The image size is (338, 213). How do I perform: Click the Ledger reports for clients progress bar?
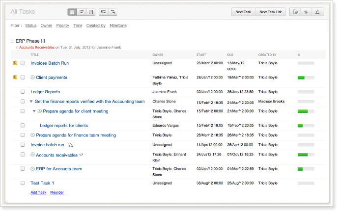(x=306, y=126)
